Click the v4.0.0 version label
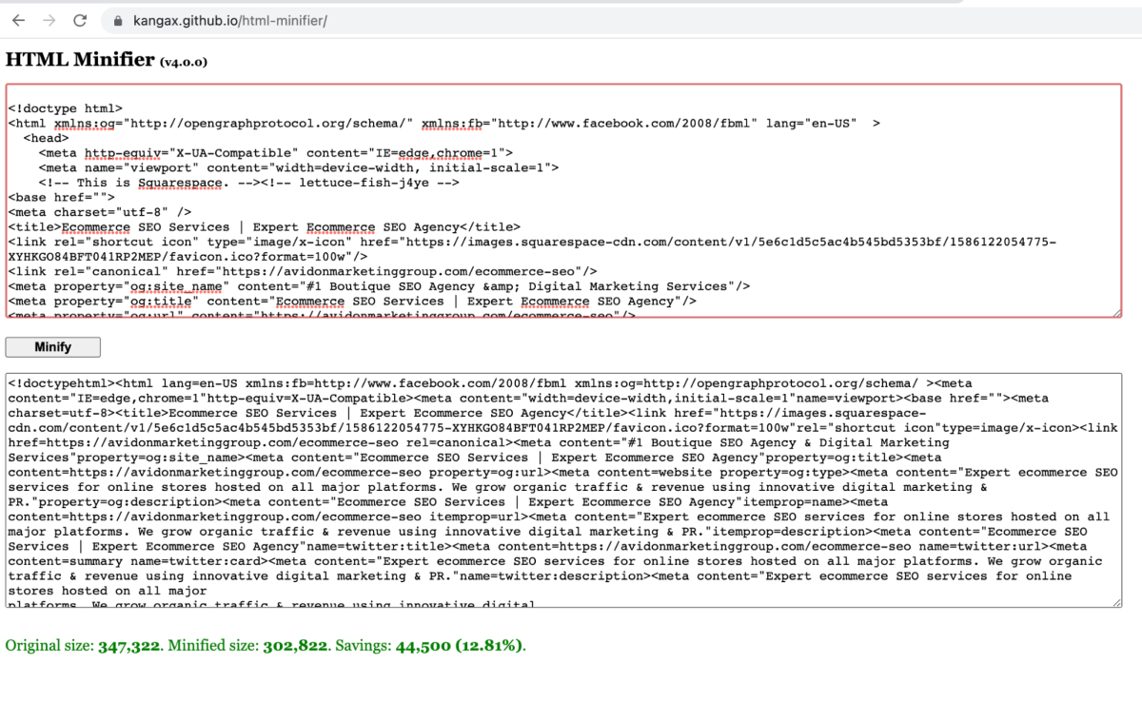Viewport: 1142px width, 702px height. click(x=184, y=62)
